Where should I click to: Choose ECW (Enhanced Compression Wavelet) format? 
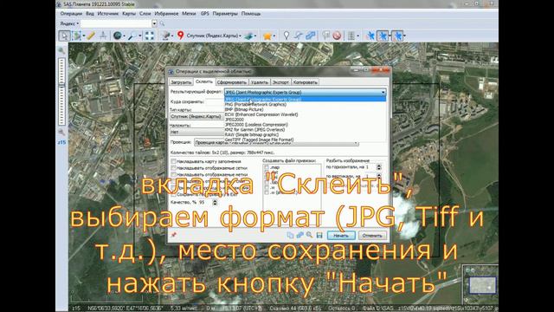(x=261, y=114)
